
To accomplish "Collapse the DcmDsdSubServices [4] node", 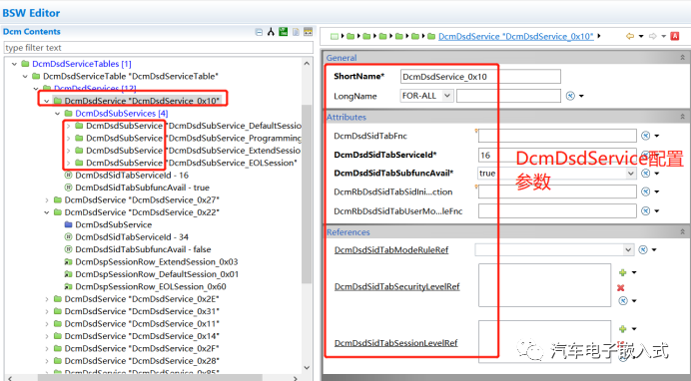I will tap(57, 114).
